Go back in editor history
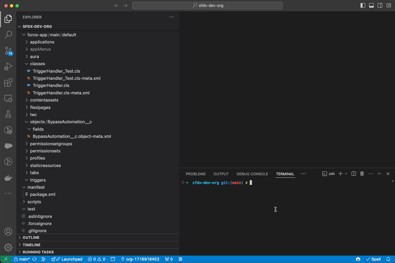Screen dimensions: 395x263 pos(117,6)
